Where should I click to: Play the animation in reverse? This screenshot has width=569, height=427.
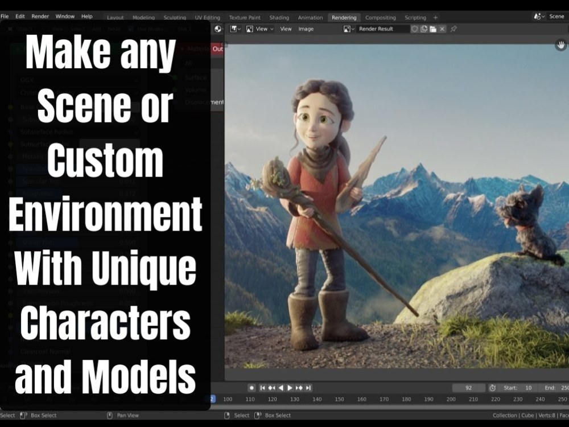coord(281,388)
